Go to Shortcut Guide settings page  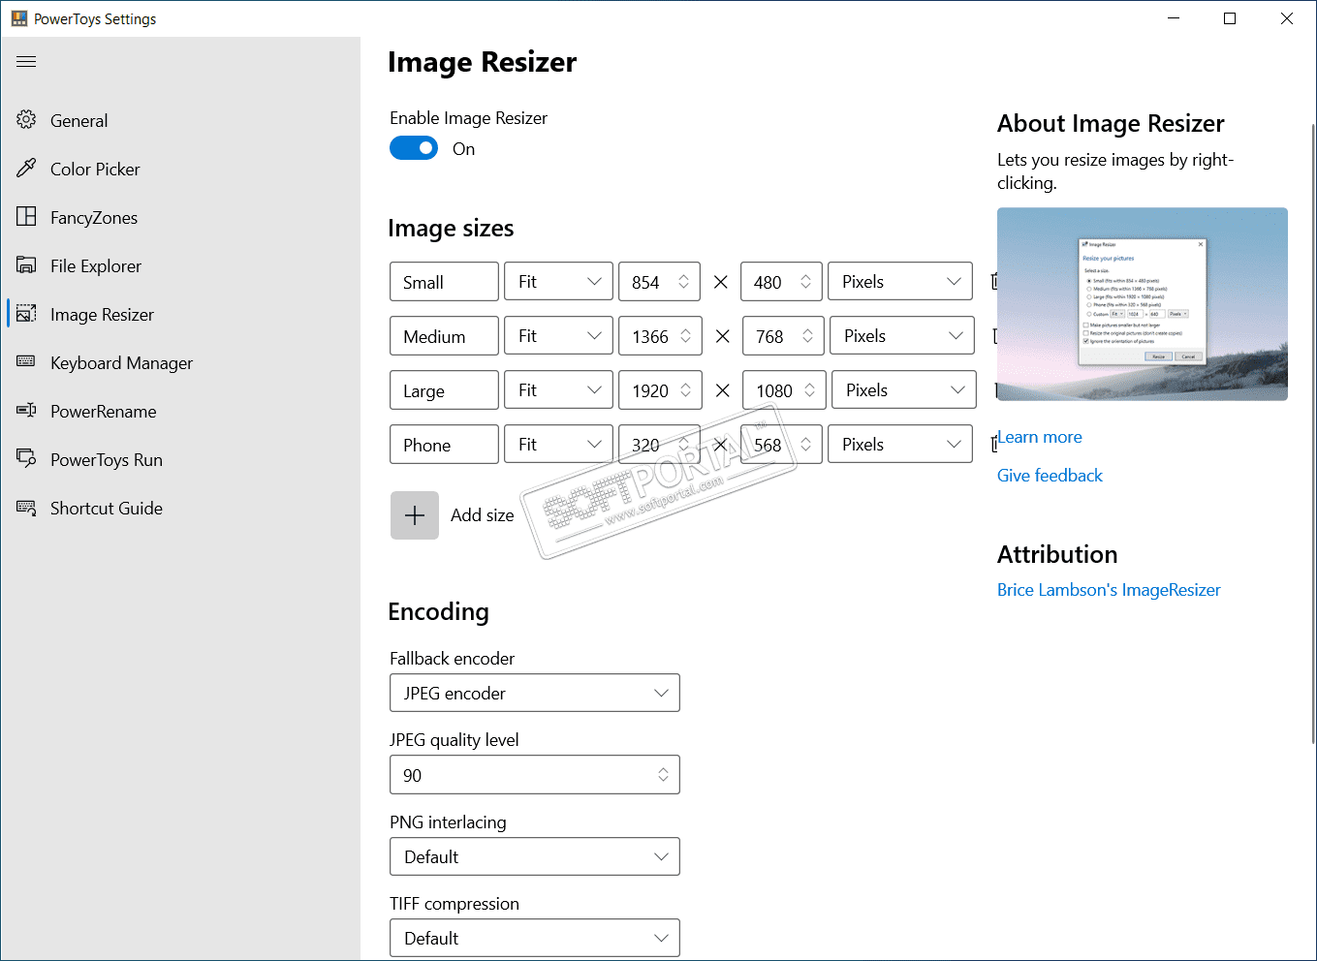pyautogui.click(x=106, y=509)
